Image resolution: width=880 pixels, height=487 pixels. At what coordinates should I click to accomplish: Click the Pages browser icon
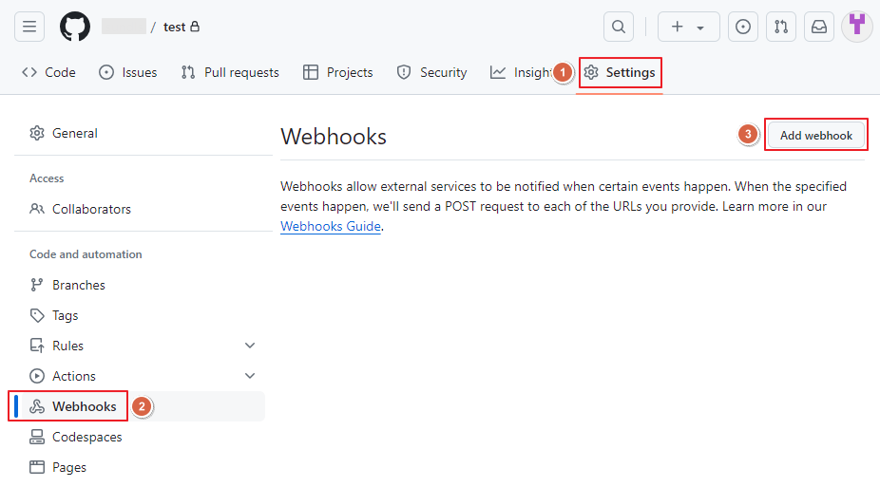coord(37,467)
